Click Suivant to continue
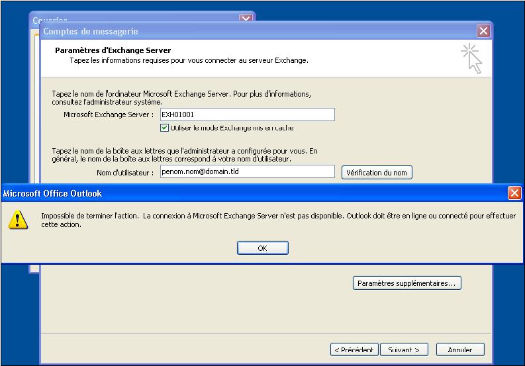 [x=404, y=349]
